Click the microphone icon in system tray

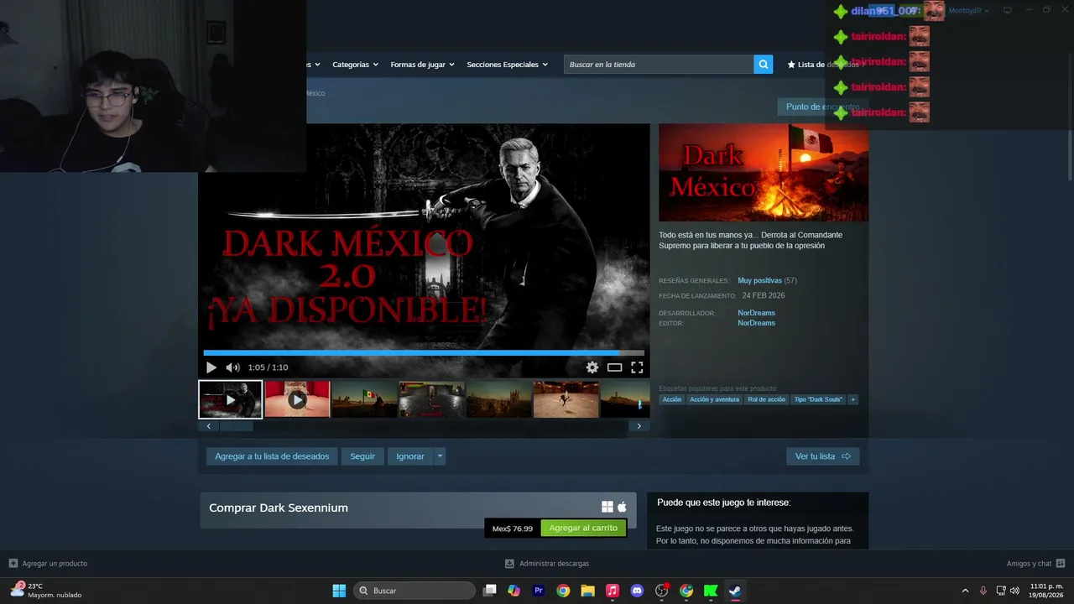click(x=983, y=591)
